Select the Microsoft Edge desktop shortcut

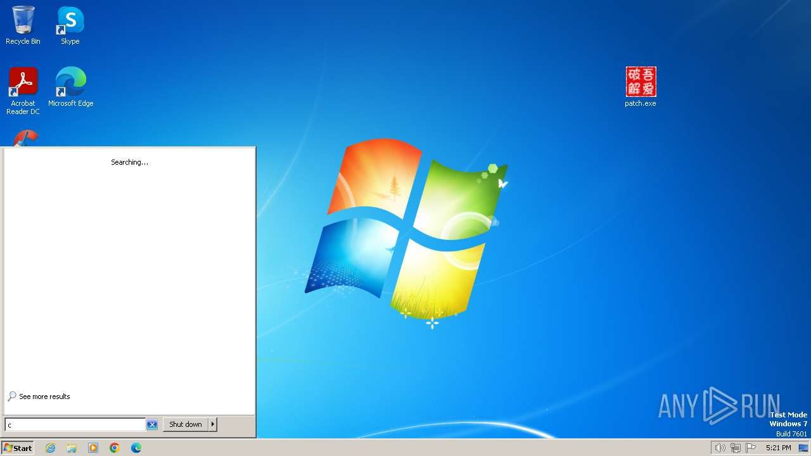[70, 87]
